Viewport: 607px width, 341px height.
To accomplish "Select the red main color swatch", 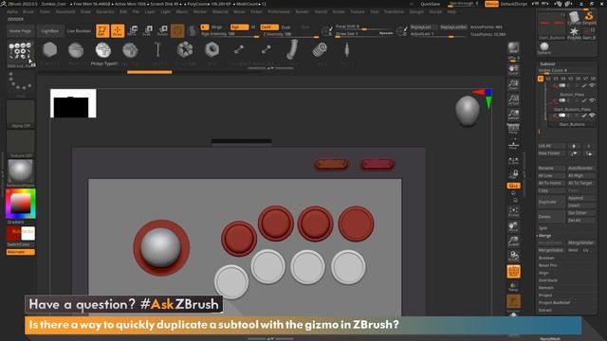I will (12, 234).
